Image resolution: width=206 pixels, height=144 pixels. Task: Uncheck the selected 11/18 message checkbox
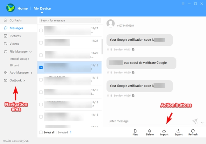click(x=41, y=67)
